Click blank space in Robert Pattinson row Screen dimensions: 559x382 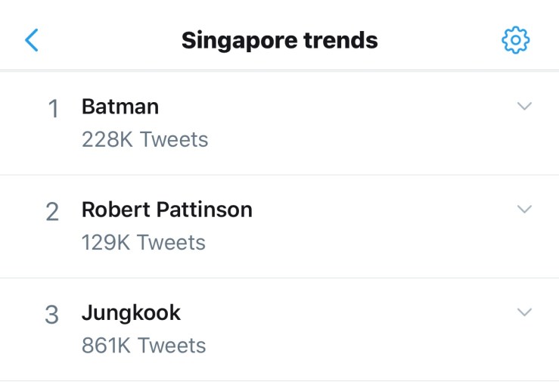point(378,226)
